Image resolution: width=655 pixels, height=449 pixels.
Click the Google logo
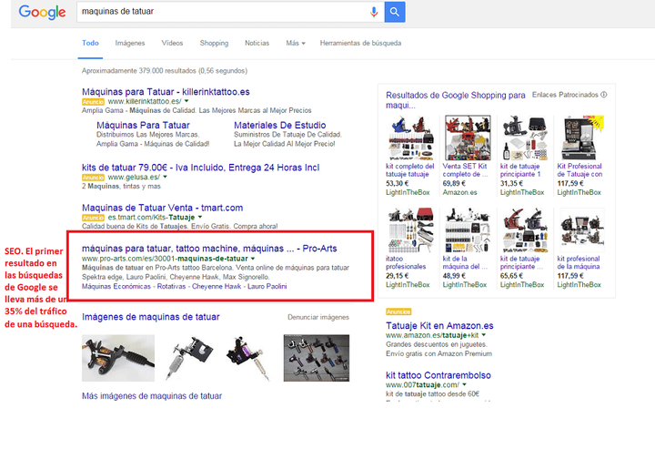[42, 13]
